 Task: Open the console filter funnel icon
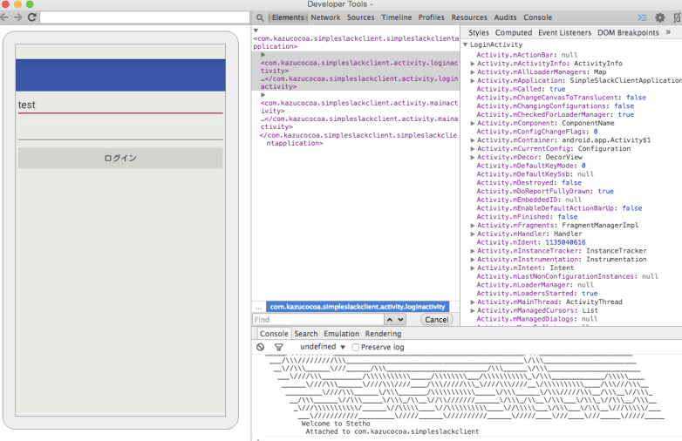pos(279,347)
